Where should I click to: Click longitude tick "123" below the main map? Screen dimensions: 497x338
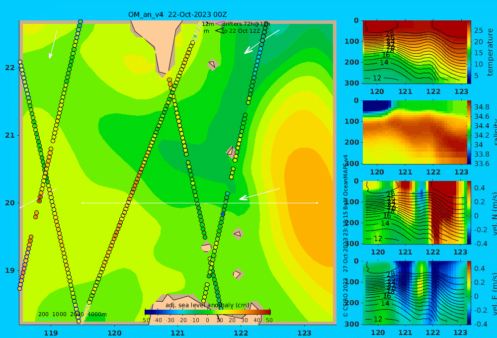pyautogui.click(x=305, y=333)
